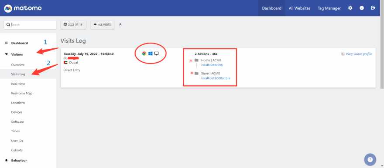Click the visit date Tuesday, July 19, 2022
The width and height of the screenshot is (384, 168).
click(x=89, y=54)
